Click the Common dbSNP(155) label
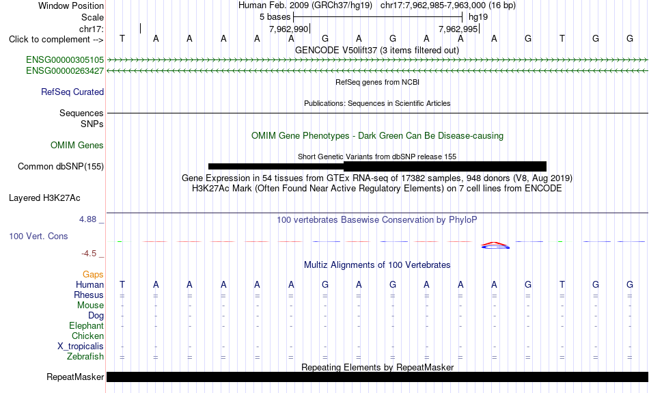Image resolution: width=649 pixels, height=393 pixels. click(x=61, y=167)
